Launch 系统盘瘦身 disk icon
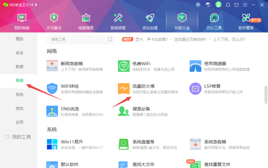This screenshot has width=268, height=168. 124,144
